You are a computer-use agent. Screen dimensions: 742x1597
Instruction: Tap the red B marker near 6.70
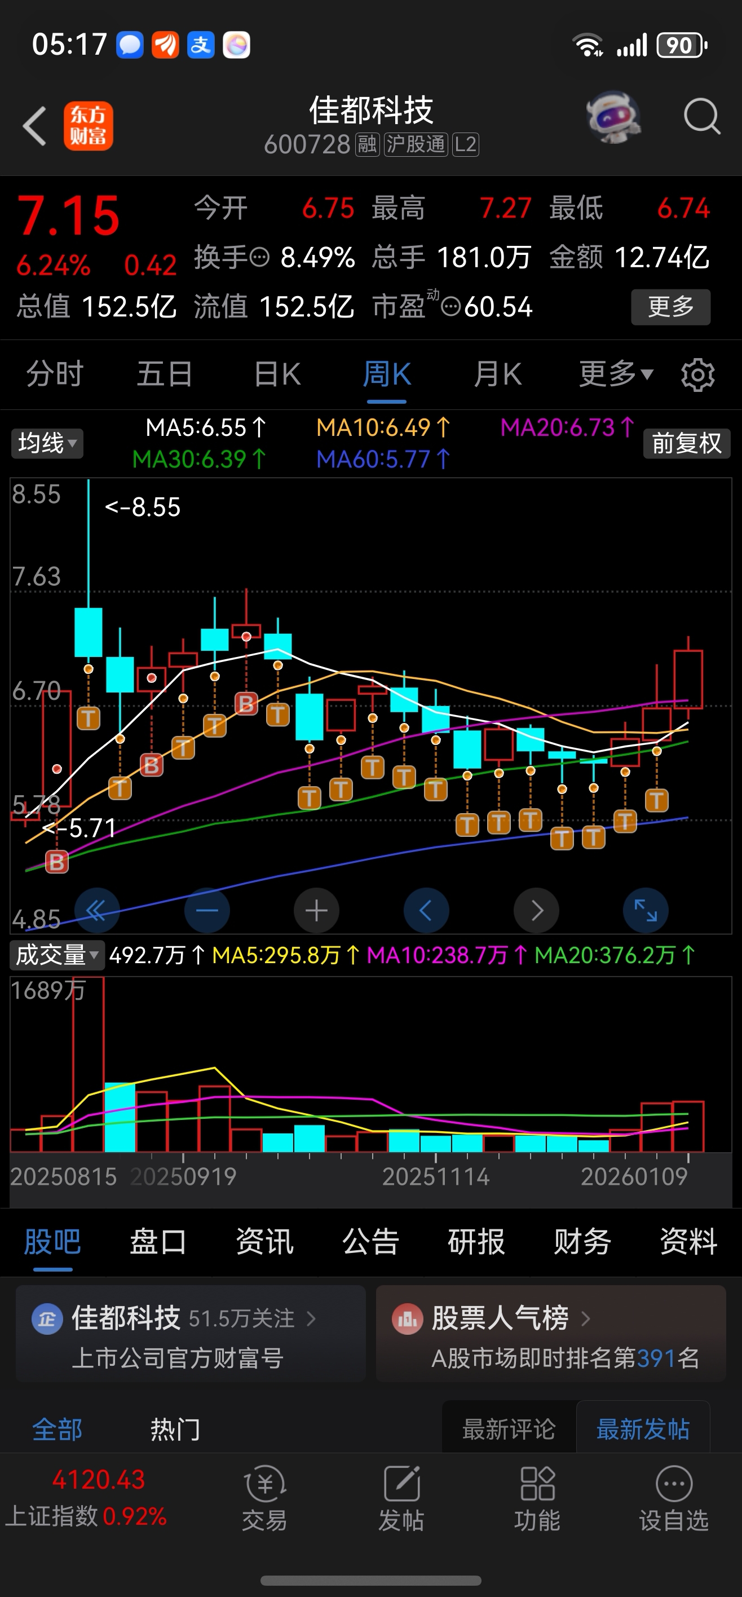pos(246,704)
